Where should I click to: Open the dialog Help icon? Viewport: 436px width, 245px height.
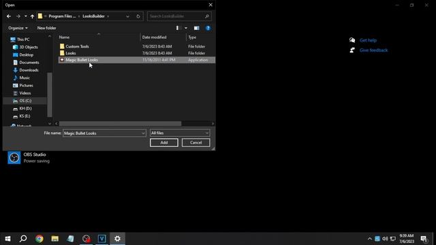[x=208, y=28]
